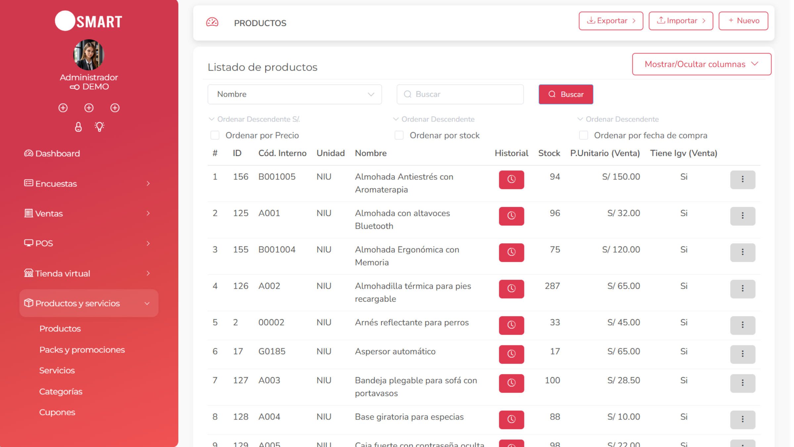Viewport: 794px width, 447px height.
Task: Open history for Aspersor automático
Action: 511,354
